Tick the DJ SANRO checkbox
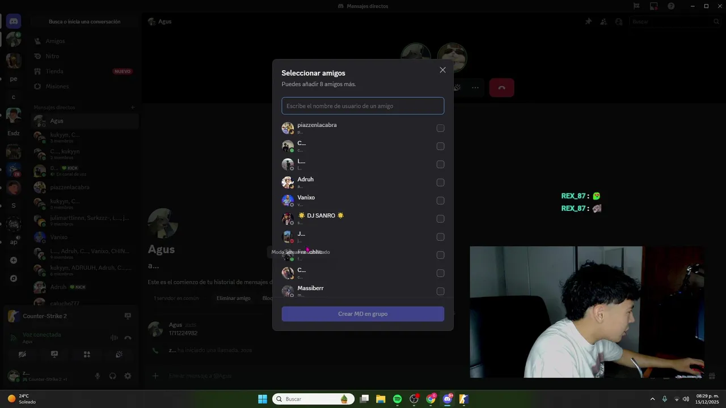This screenshot has height=408, width=726. pyautogui.click(x=440, y=219)
